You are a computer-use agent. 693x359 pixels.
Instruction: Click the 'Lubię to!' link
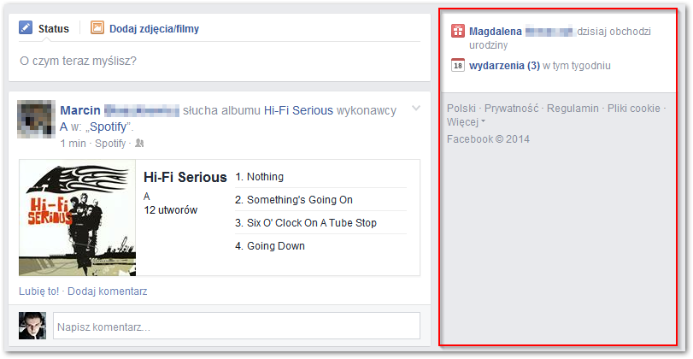pyautogui.click(x=39, y=291)
